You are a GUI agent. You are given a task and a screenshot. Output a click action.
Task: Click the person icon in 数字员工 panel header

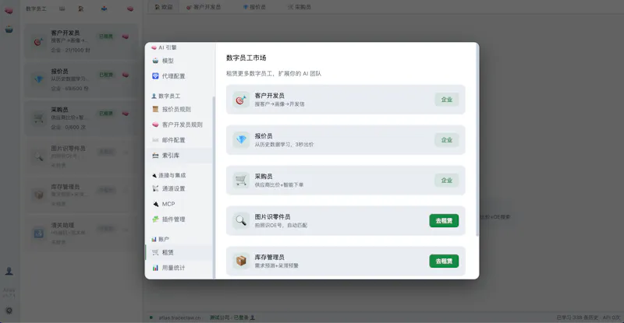tap(81, 9)
